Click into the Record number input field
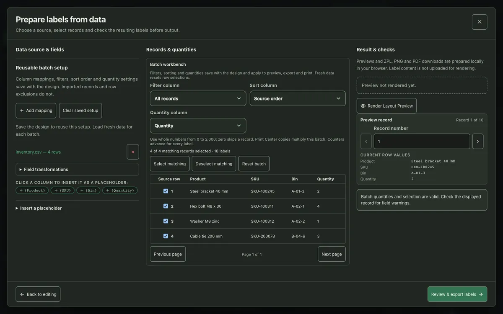503x314 pixels. [422, 141]
